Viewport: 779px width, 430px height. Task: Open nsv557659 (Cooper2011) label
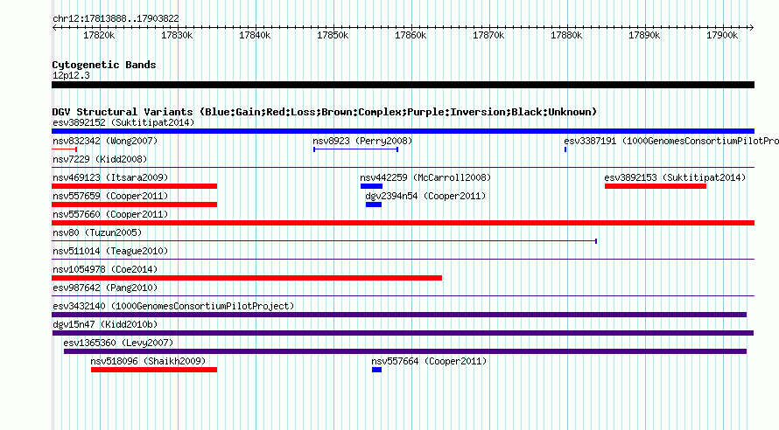pos(110,196)
